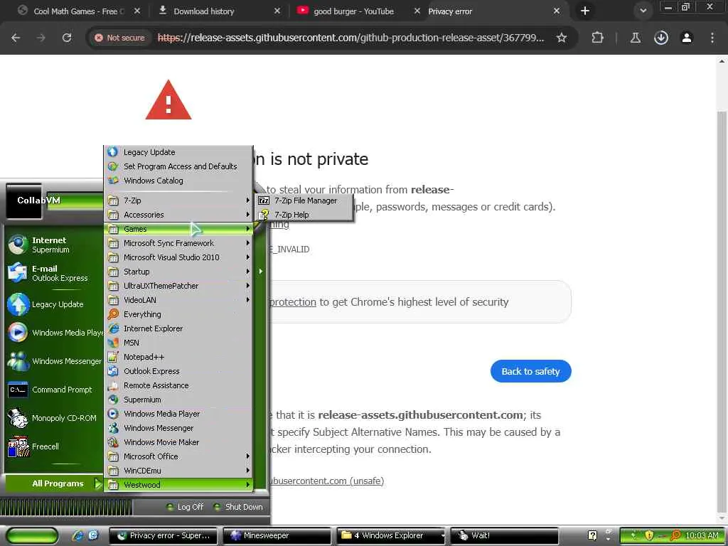
Task: Reload the current page
Action: [67, 38]
